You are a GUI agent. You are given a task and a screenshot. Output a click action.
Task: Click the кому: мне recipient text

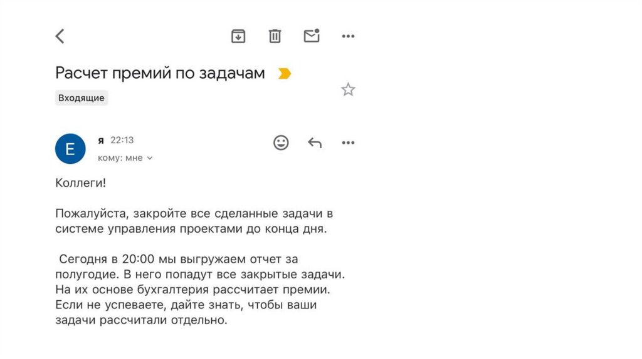[120, 158]
